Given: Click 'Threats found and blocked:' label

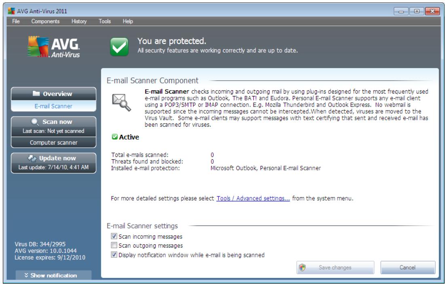Looking at the screenshot, I should 147,161.
